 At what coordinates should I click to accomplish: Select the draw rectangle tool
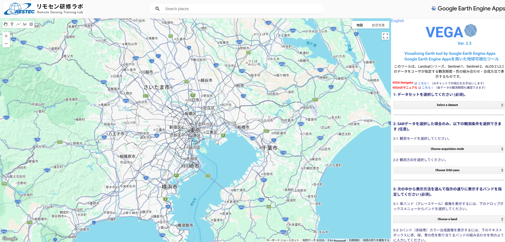click(x=31, y=24)
